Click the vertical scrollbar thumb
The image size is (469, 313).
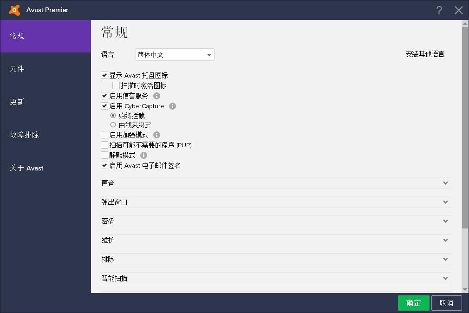pos(465,128)
